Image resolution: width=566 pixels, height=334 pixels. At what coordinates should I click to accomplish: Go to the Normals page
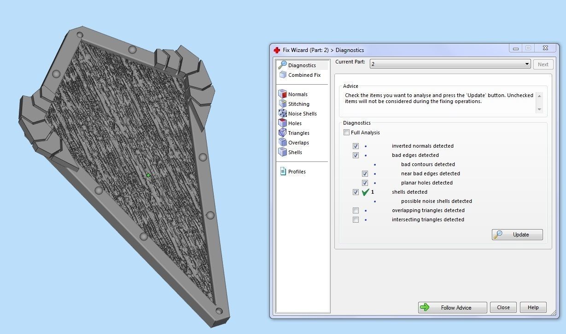(298, 94)
